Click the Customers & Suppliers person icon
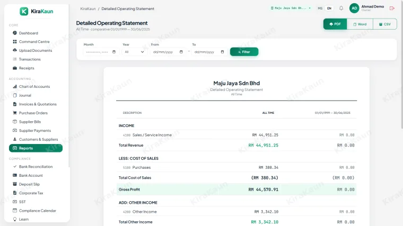 pyautogui.click(x=15, y=139)
